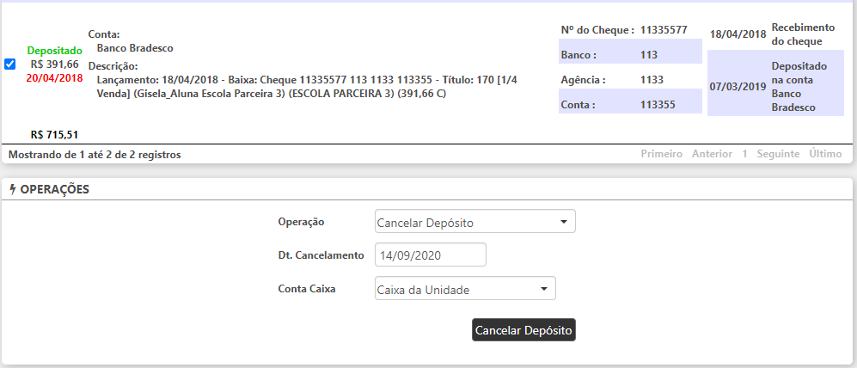
Task: Select page 1 in the pagination
Action: [x=745, y=154]
